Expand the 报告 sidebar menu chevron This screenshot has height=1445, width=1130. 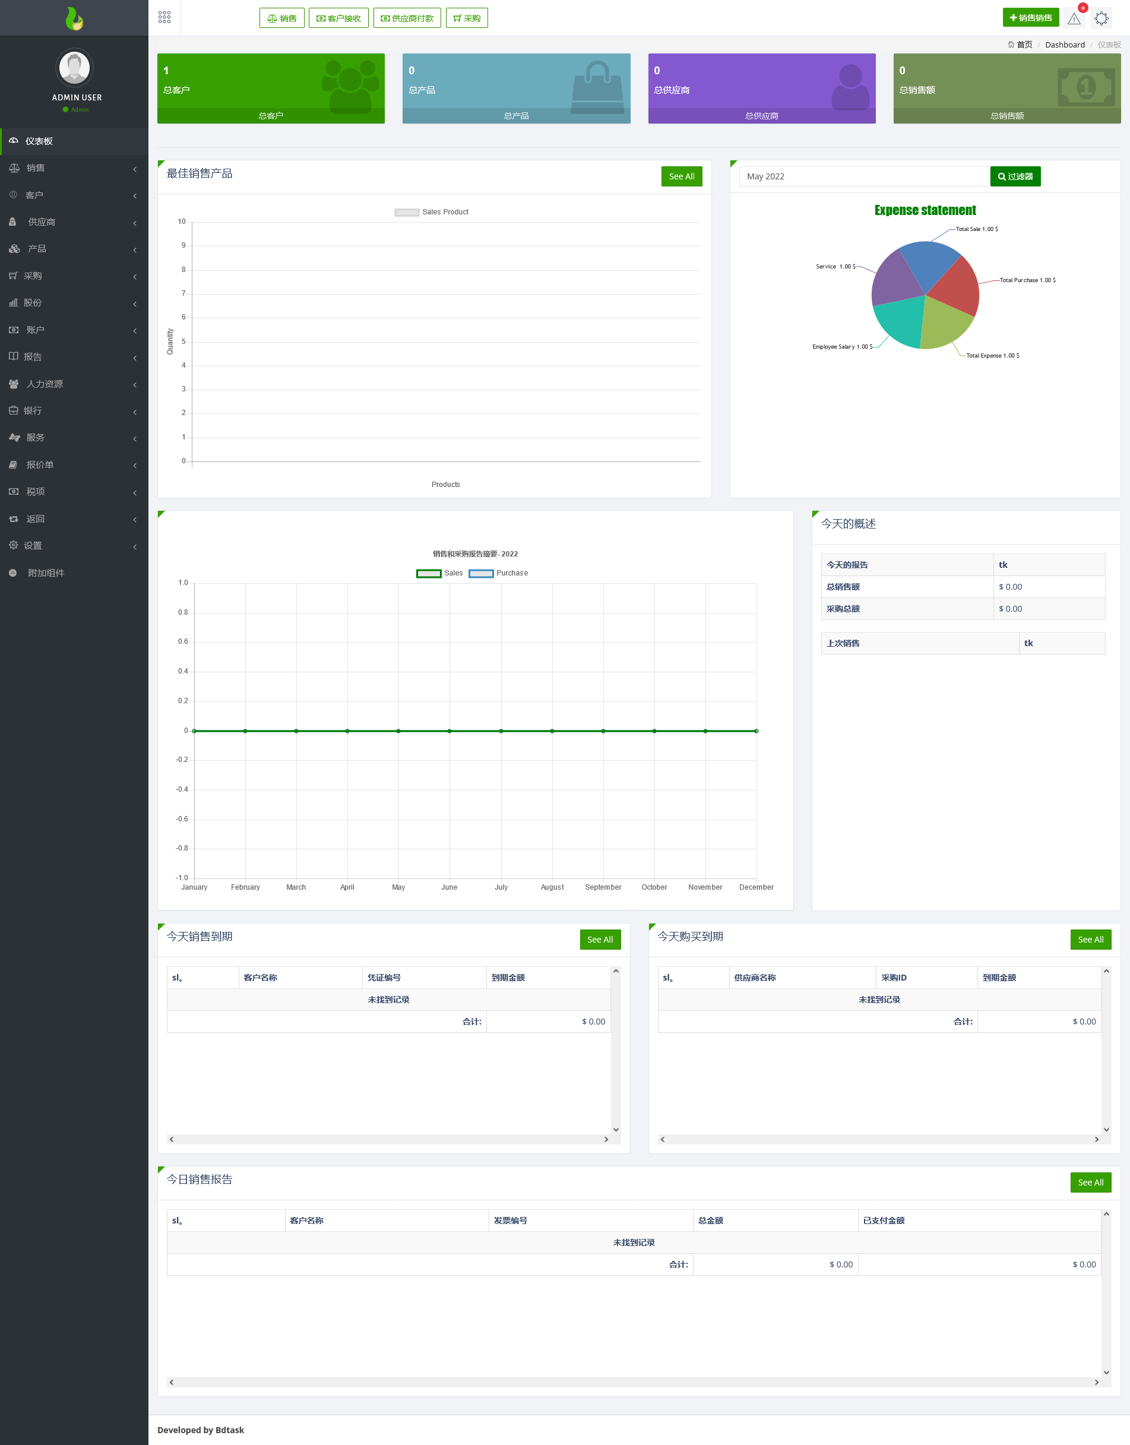click(135, 358)
